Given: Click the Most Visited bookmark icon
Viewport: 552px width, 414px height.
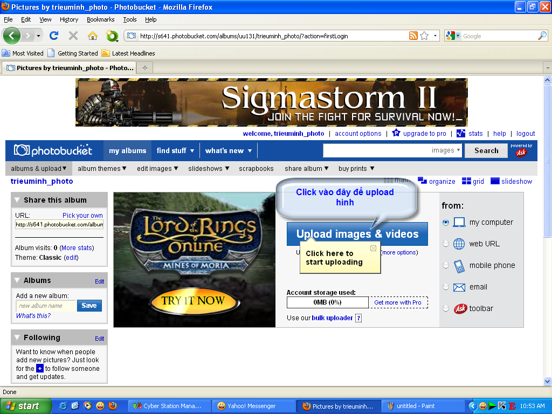Looking at the screenshot, I should click(x=6, y=53).
